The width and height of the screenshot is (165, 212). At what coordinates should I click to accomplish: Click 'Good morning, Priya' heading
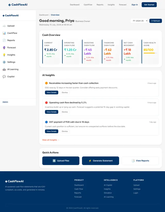click(57, 21)
